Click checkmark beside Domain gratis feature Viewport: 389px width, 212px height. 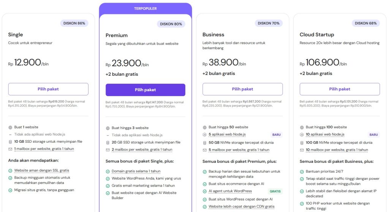tap(108, 171)
